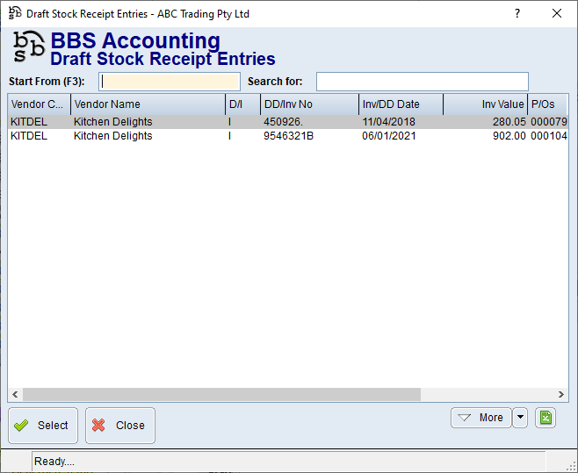
Task: Click the Help question mark button
Action: pos(517,14)
